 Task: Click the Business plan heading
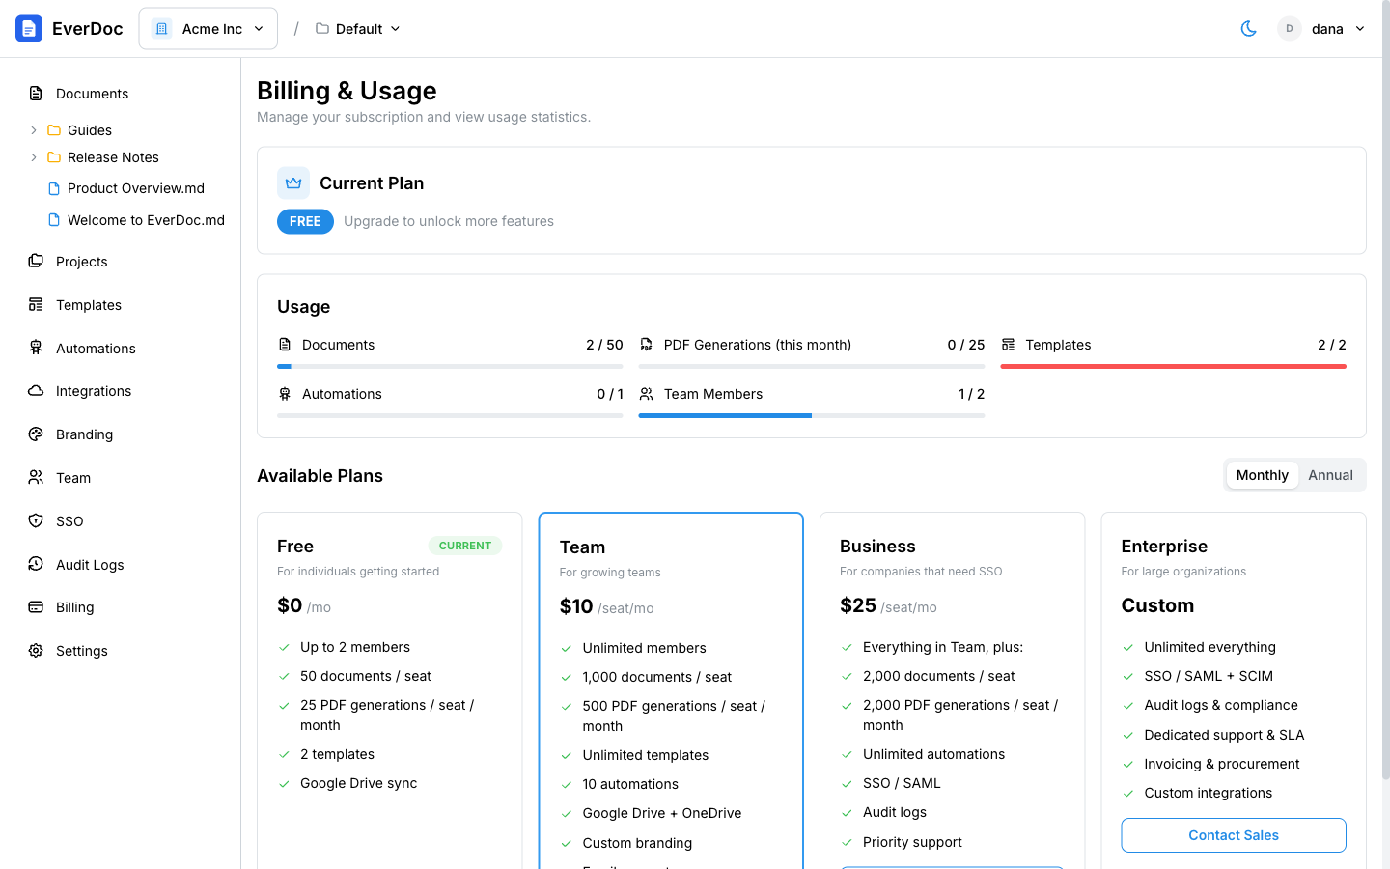[x=877, y=547]
